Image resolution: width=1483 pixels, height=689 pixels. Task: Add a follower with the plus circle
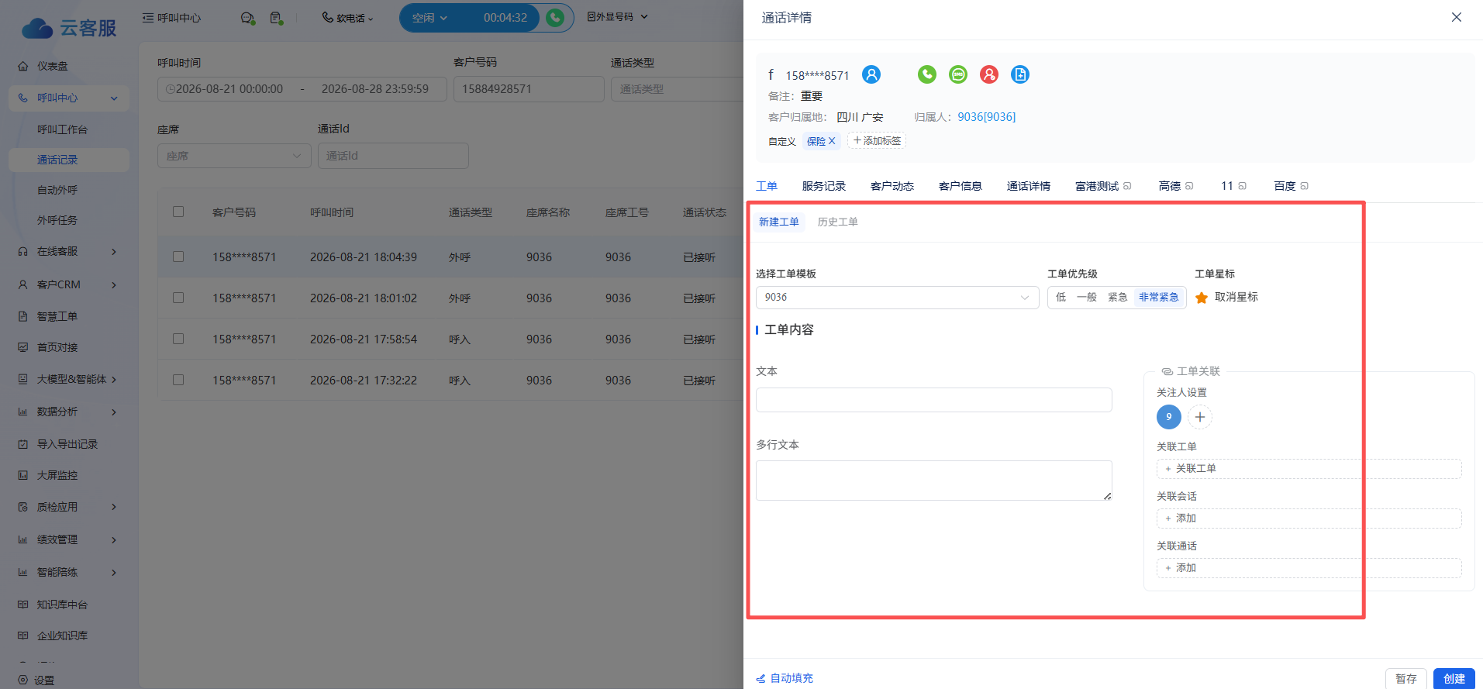point(1200,417)
